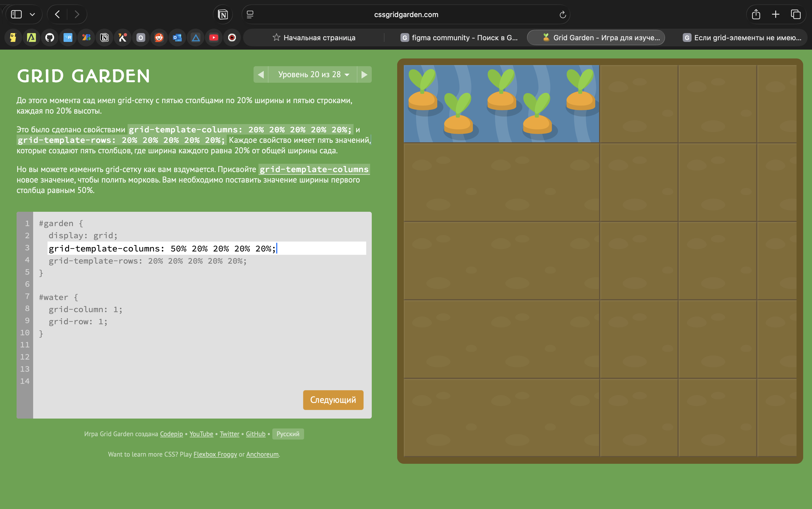Open the Flexbox Froggy link

tap(215, 454)
